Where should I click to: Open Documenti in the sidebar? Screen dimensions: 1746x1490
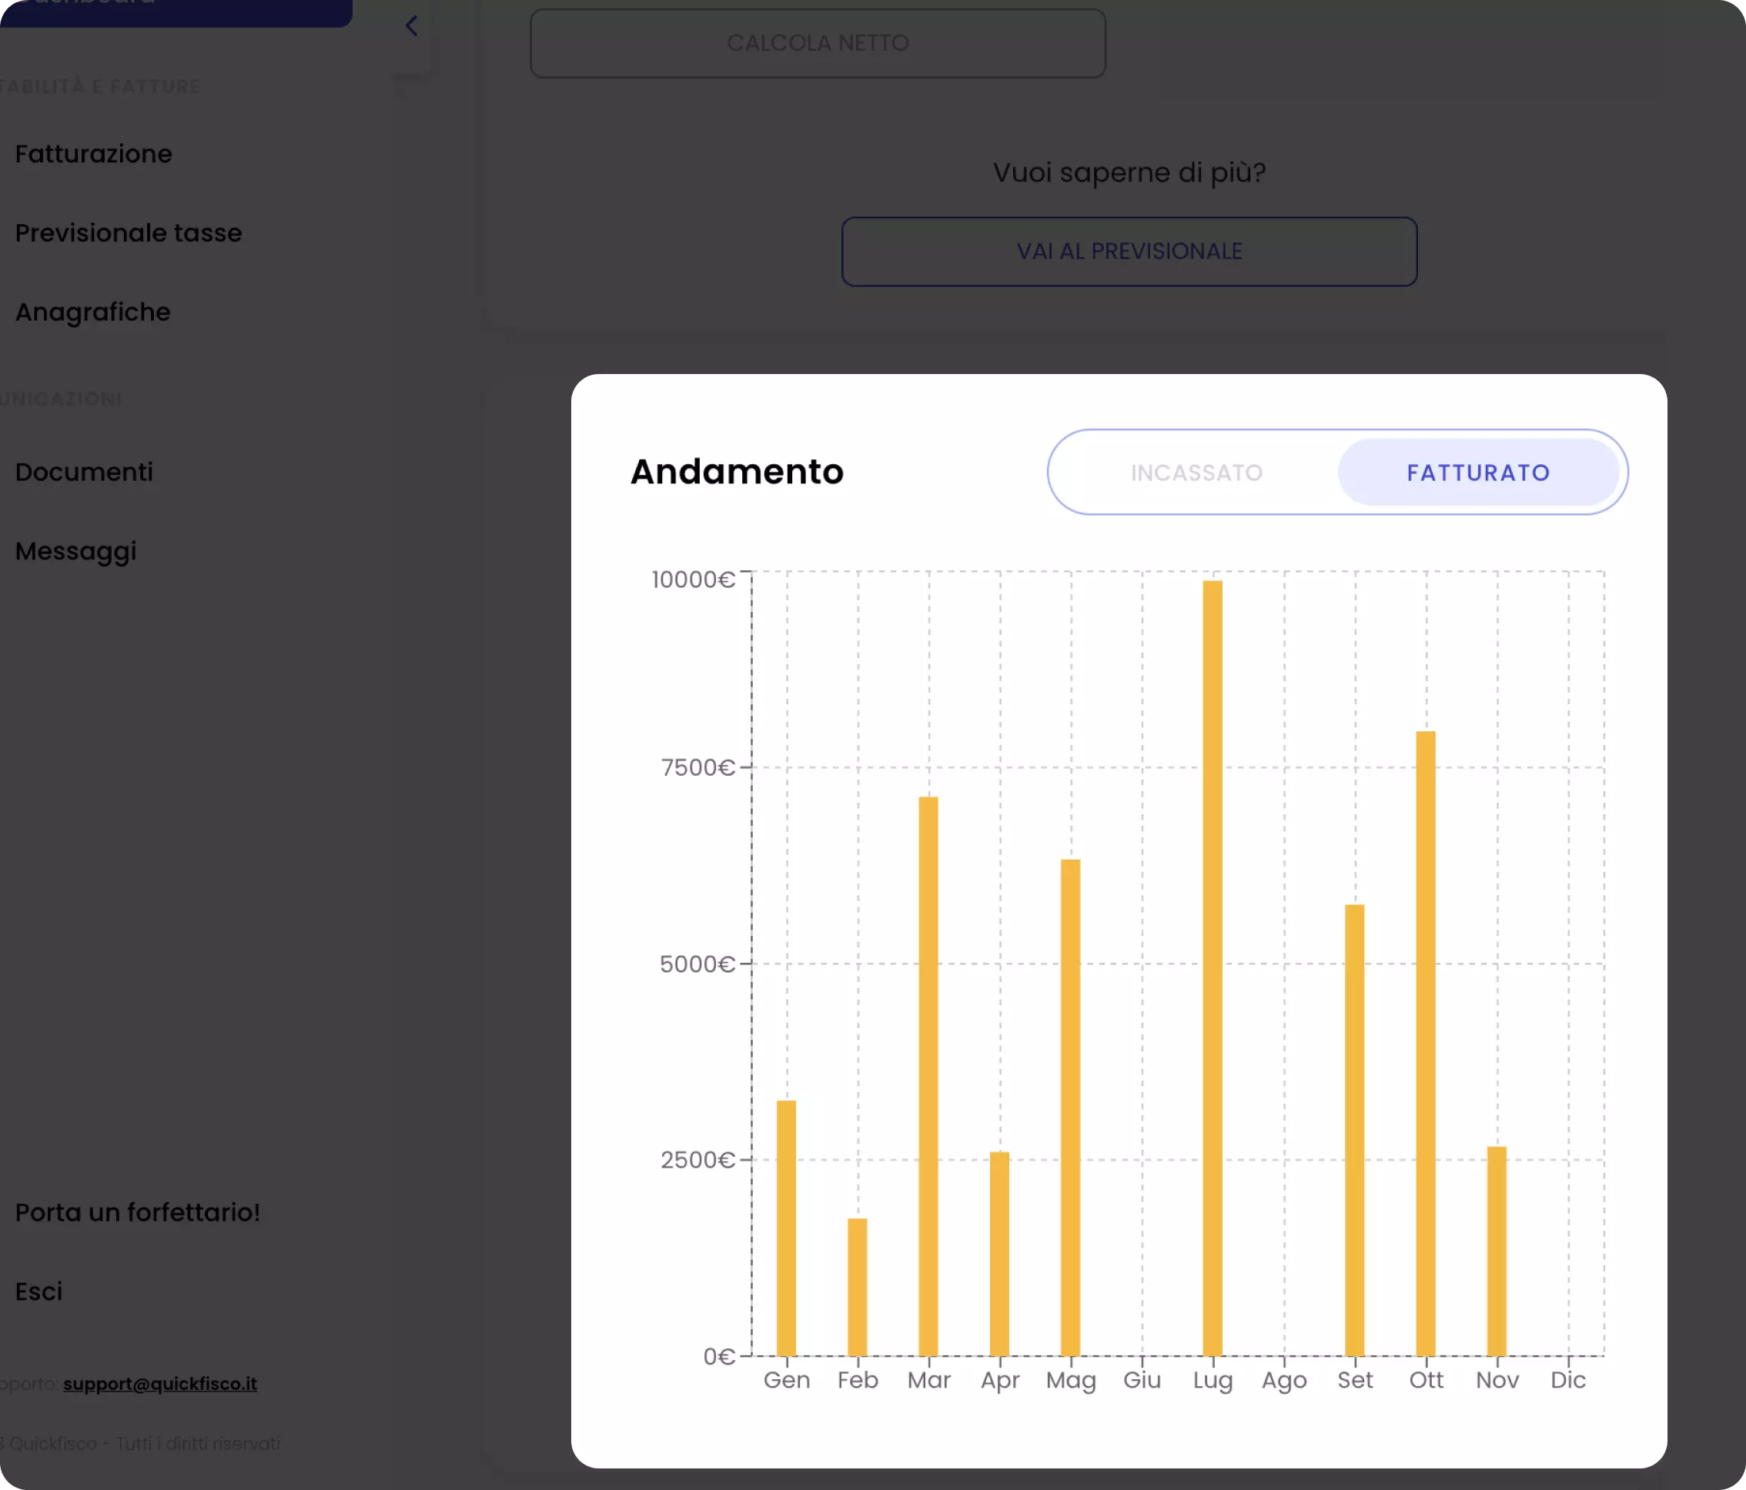pyautogui.click(x=84, y=473)
